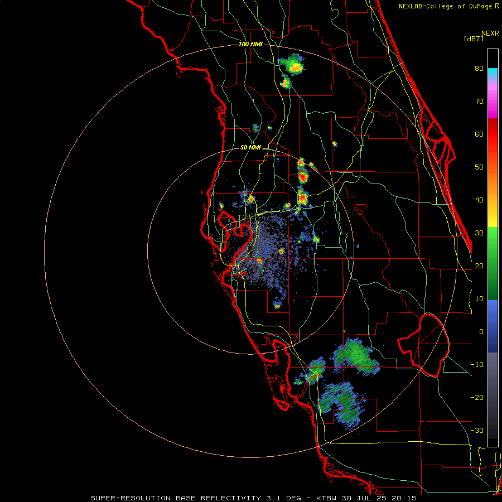Click the 20 value on the dBZ scale

click(x=479, y=266)
